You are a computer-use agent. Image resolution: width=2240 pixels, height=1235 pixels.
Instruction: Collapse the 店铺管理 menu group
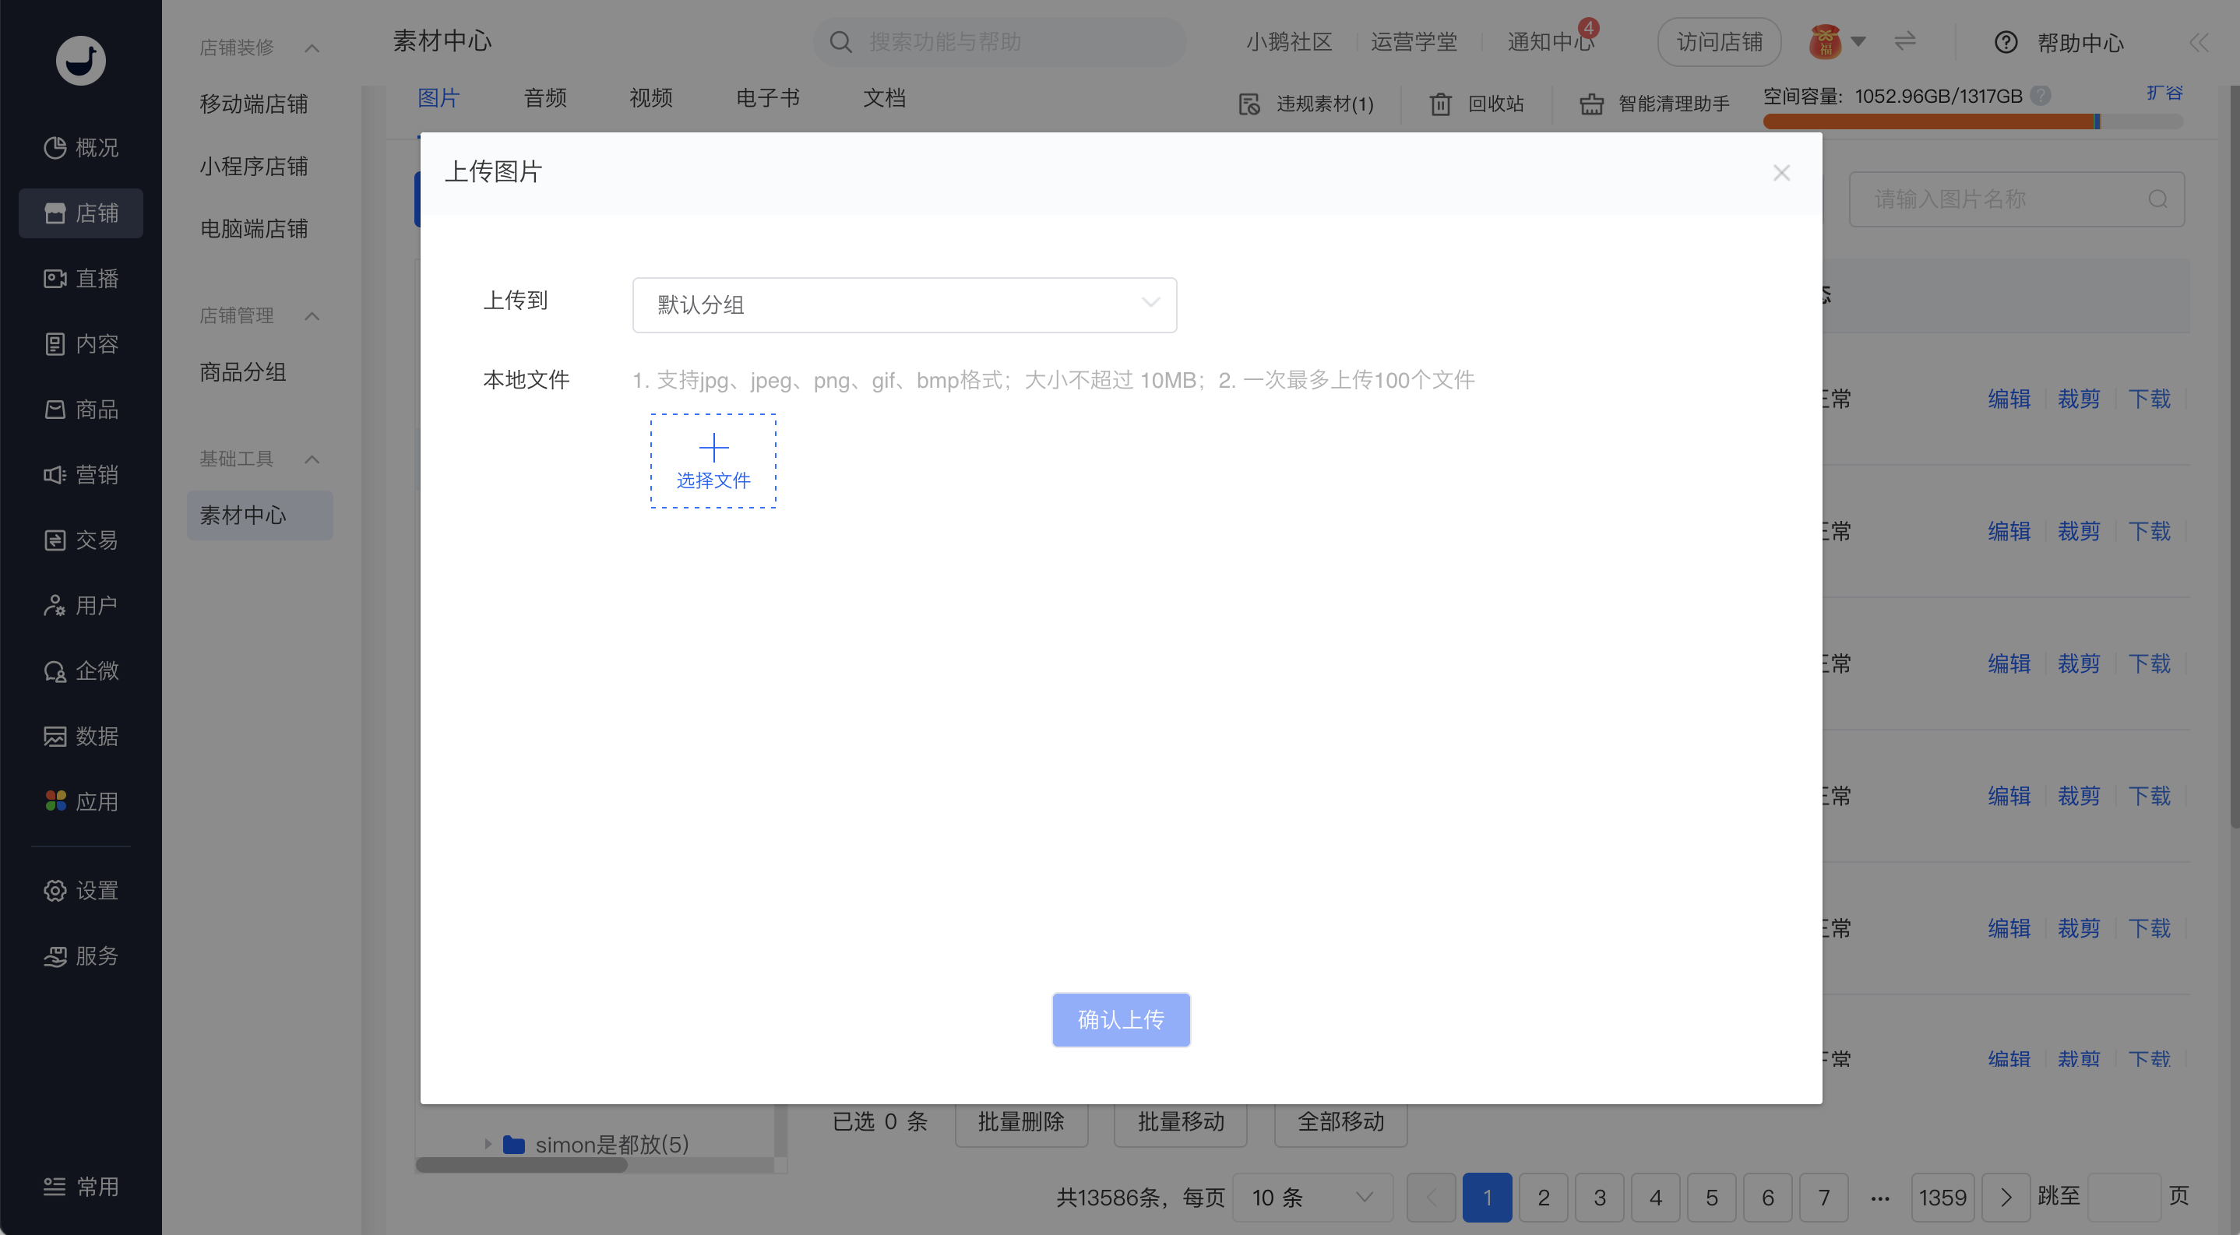(x=312, y=316)
